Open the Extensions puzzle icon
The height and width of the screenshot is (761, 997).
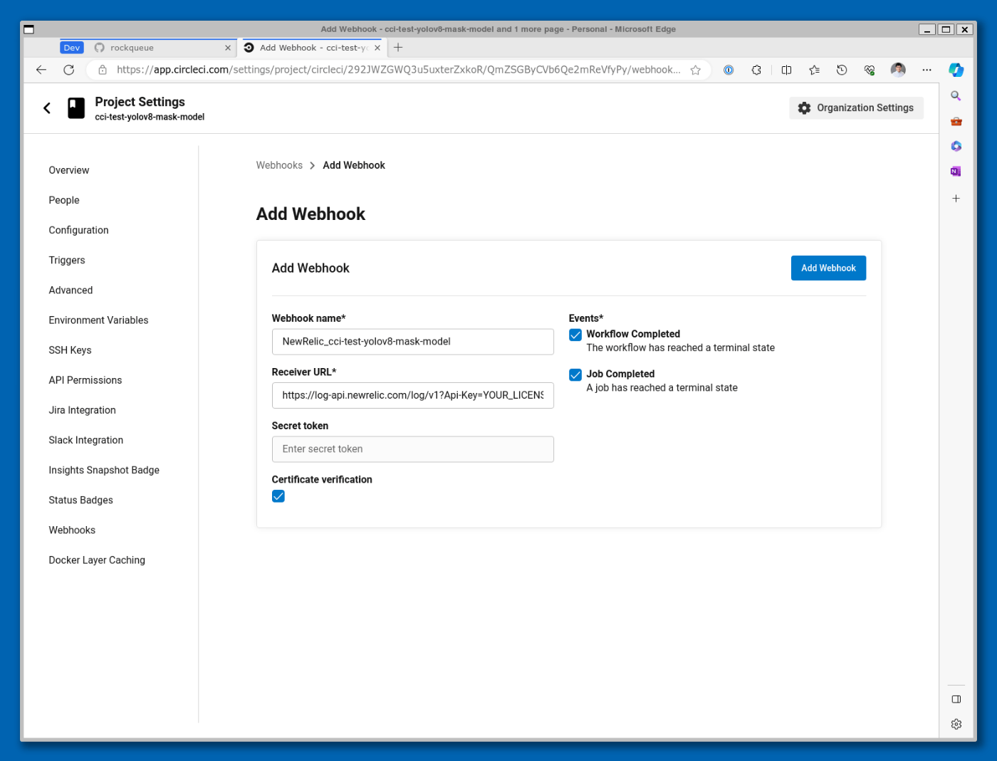[756, 70]
